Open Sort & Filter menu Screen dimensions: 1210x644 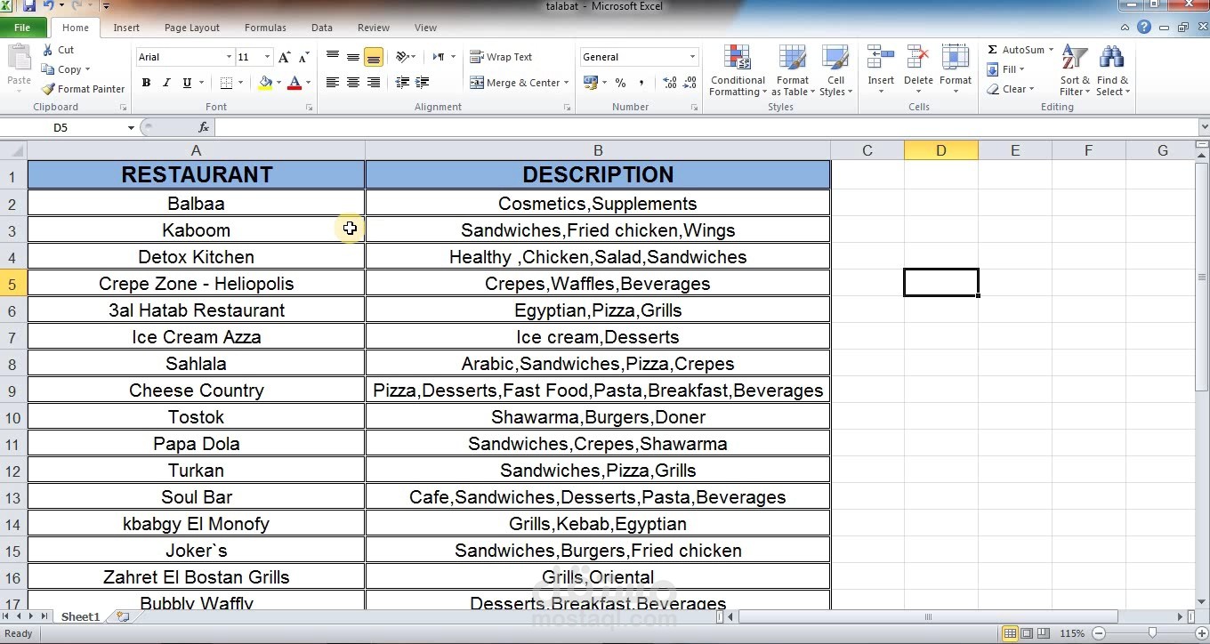click(1075, 70)
